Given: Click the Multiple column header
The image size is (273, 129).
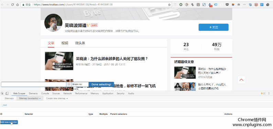Looking at the screenshot, I should (103, 114).
